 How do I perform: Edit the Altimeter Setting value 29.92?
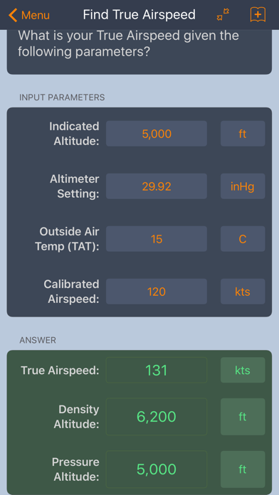tap(157, 186)
